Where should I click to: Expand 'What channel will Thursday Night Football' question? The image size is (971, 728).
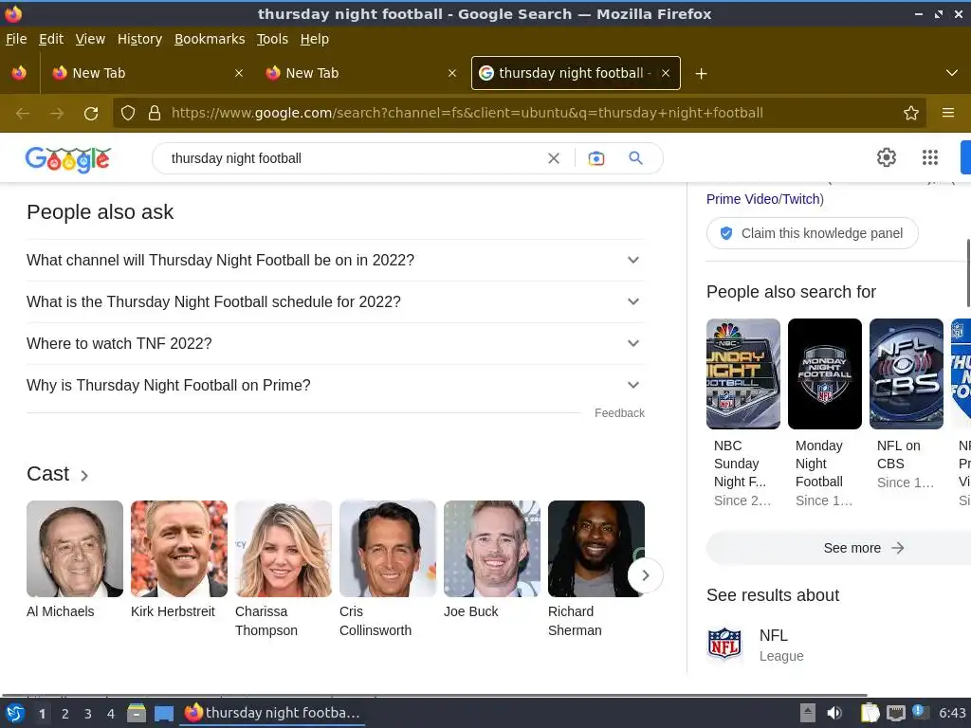tap(335, 260)
